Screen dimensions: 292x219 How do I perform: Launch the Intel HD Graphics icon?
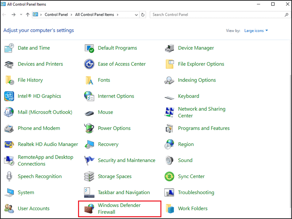pyautogui.click(x=9, y=96)
